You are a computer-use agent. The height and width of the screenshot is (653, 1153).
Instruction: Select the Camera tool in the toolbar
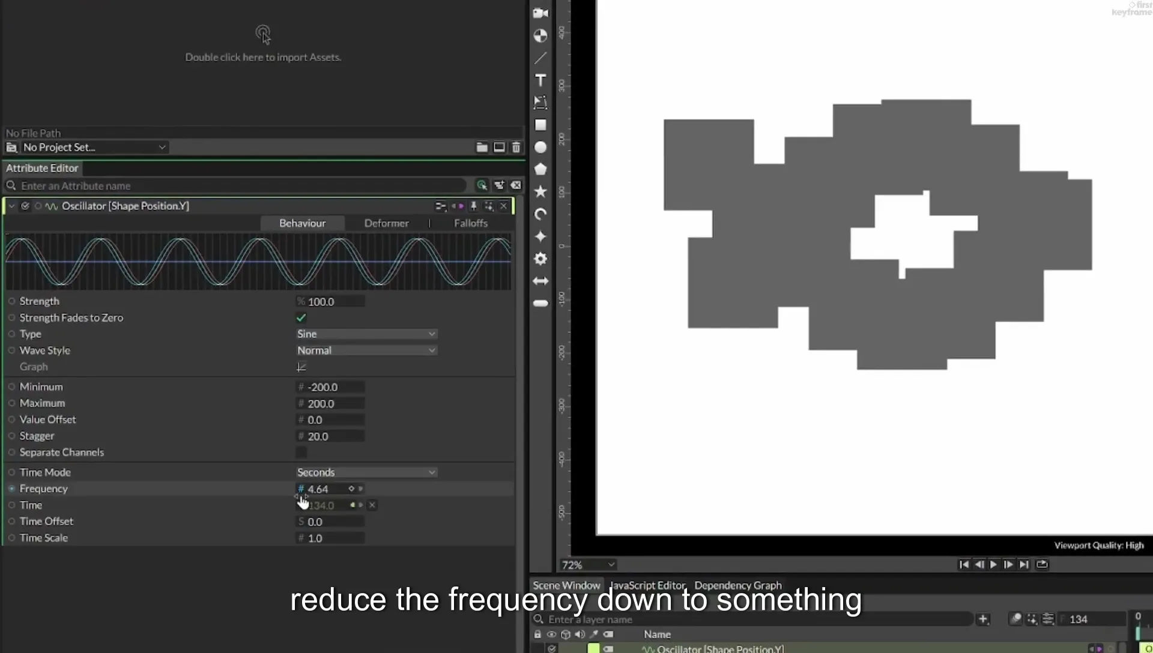pos(540,13)
